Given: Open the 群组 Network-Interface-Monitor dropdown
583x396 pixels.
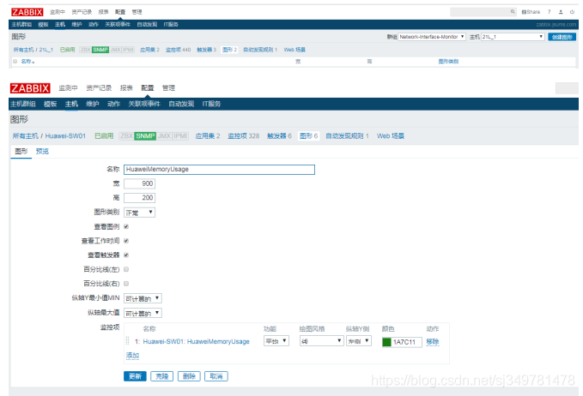Looking at the screenshot, I should tap(432, 37).
